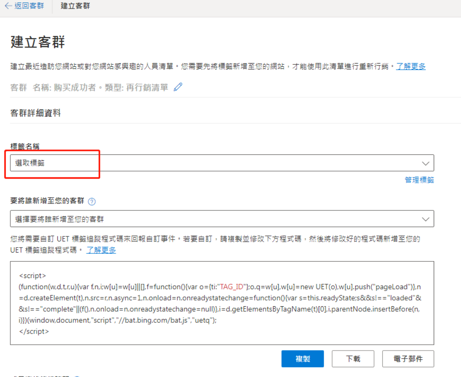Click the chevron of the 選擇要將誰新增至您的客群 dropdown
Image resolution: width=461 pixels, height=377 pixels.
pyautogui.click(x=426, y=219)
